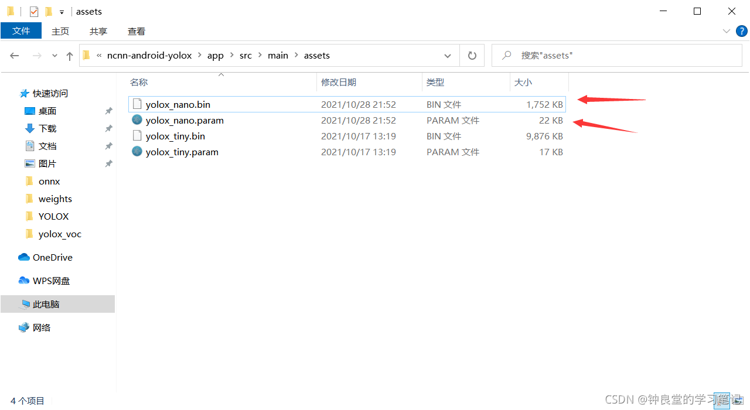The width and height of the screenshot is (750, 410).
Task: Click the pin icon next to 桌面
Action: click(108, 111)
